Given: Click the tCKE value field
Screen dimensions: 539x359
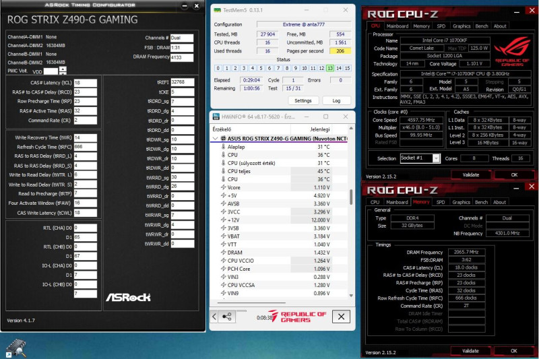Looking at the screenshot, I should click(182, 92).
